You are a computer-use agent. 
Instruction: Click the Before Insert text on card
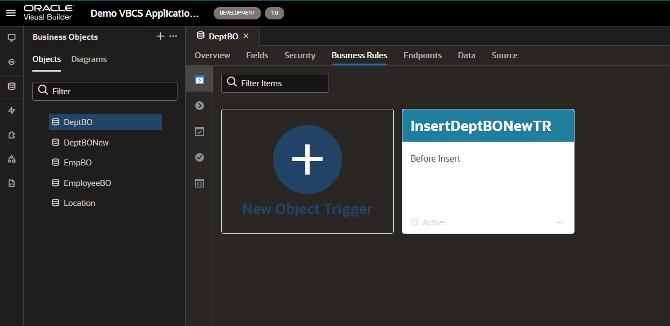tap(435, 158)
